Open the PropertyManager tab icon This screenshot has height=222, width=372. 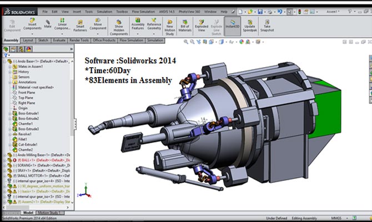pos(13,49)
